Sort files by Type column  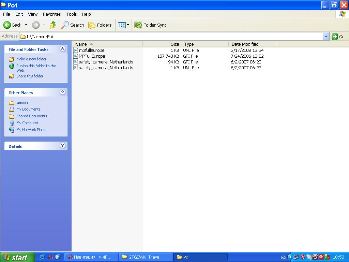coord(205,44)
